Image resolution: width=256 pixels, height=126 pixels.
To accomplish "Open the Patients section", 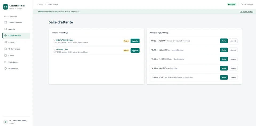I will (16, 42).
